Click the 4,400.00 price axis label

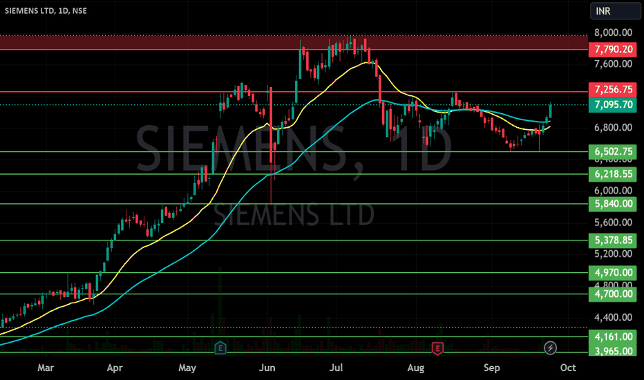[613, 317]
